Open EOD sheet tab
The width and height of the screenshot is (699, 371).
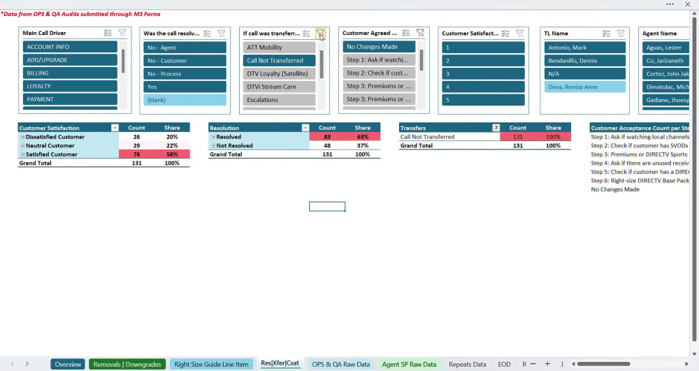tap(504, 364)
